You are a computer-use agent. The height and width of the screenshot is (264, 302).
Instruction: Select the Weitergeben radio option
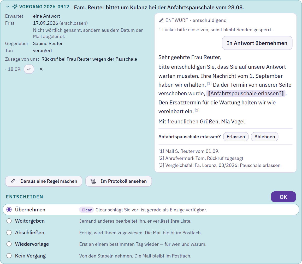[x=9, y=221]
